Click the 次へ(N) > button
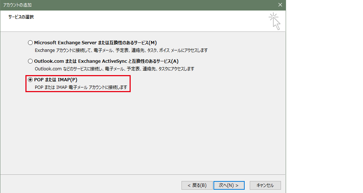This screenshot has height=193, width=363. point(229,185)
